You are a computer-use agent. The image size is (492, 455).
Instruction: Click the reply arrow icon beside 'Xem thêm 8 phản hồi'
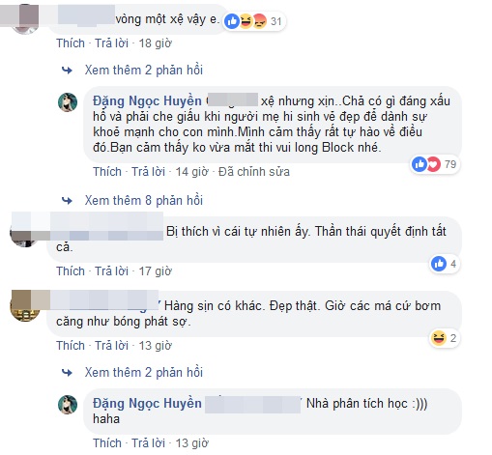pos(67,201)
